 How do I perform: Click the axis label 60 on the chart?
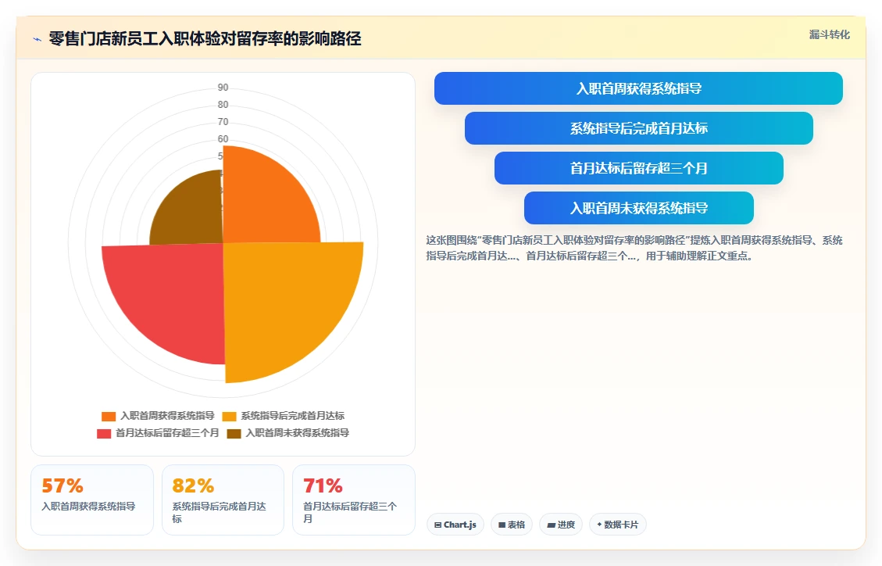point(223,139)
